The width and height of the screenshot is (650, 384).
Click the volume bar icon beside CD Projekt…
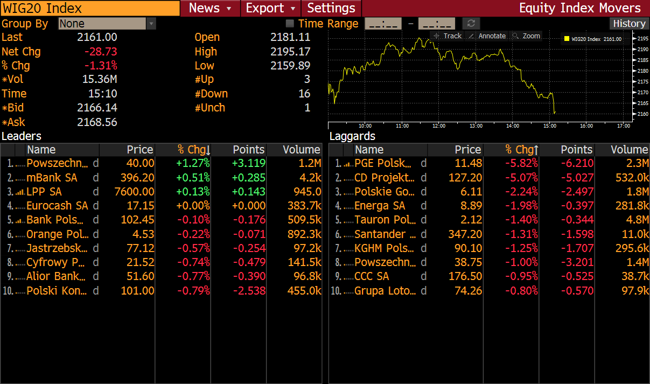click(348, 178)
